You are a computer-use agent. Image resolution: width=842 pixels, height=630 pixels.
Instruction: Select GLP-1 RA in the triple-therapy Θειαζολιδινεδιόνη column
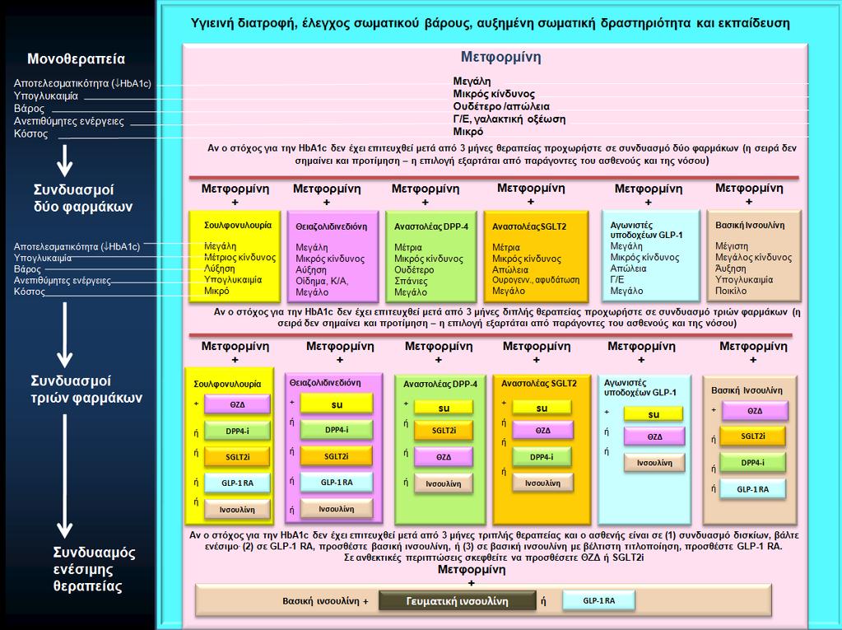tap(336, 483)
